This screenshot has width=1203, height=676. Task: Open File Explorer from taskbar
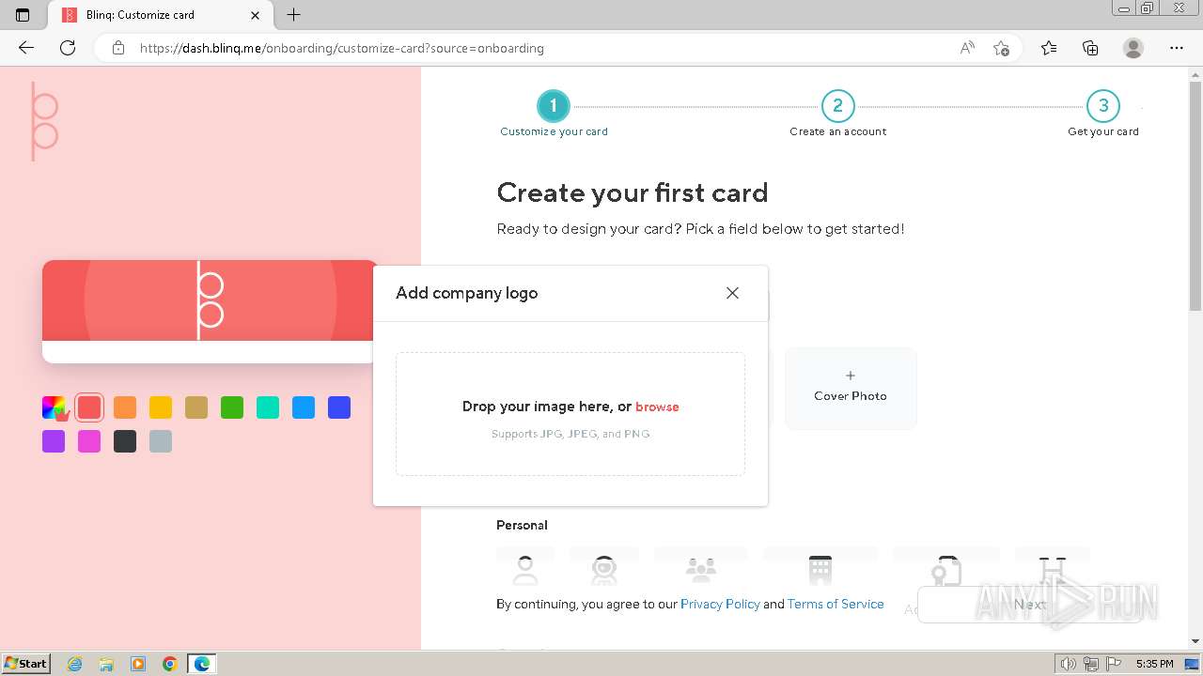click(x=106, y=664)
